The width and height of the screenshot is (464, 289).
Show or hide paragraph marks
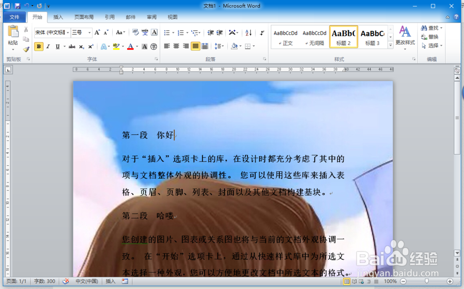(262, 32)
